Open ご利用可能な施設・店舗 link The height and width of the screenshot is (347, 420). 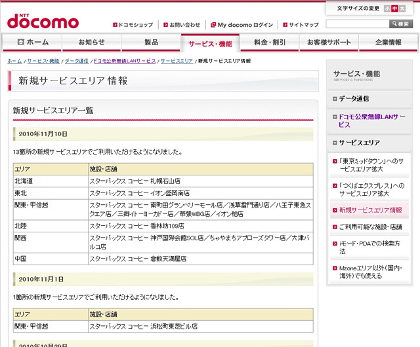(x=371, y=227)
